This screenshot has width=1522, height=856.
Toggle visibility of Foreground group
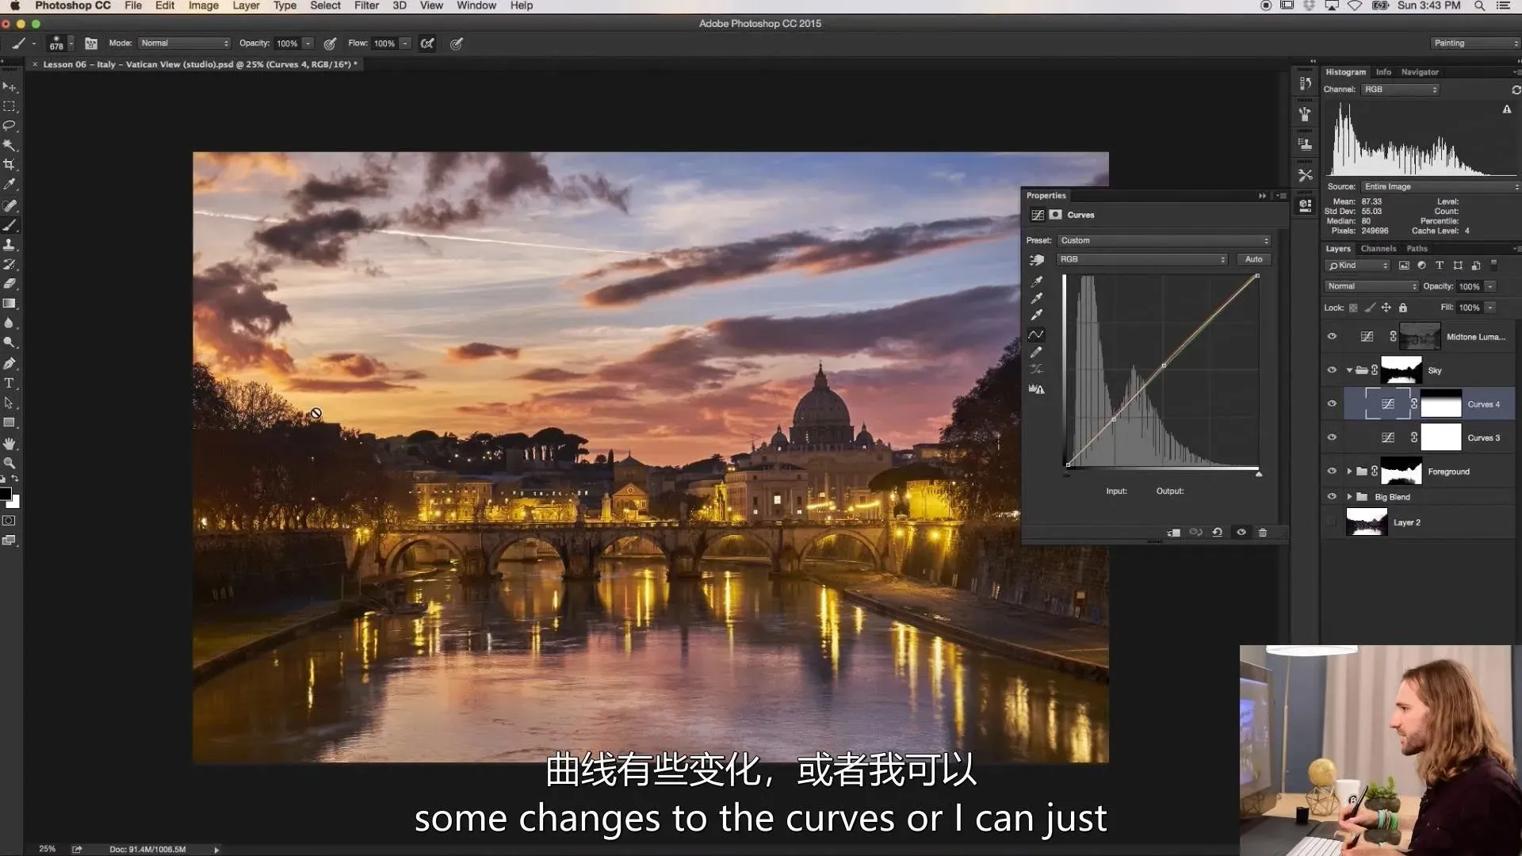click(x=1332, y=472)
